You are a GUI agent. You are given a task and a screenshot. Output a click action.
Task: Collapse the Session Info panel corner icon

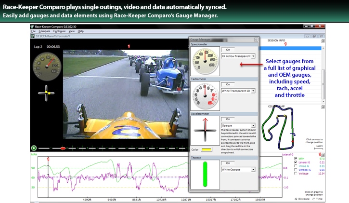[x=323, y=41]
